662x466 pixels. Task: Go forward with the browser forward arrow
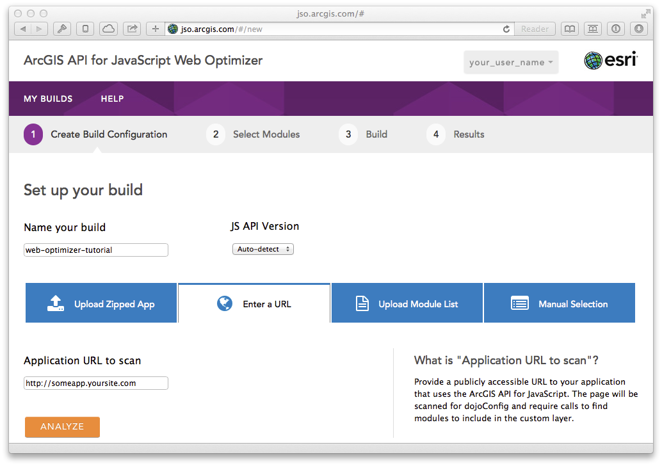coord(39,29)
